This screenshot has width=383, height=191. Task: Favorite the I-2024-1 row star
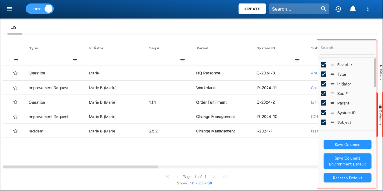(15, 131)
